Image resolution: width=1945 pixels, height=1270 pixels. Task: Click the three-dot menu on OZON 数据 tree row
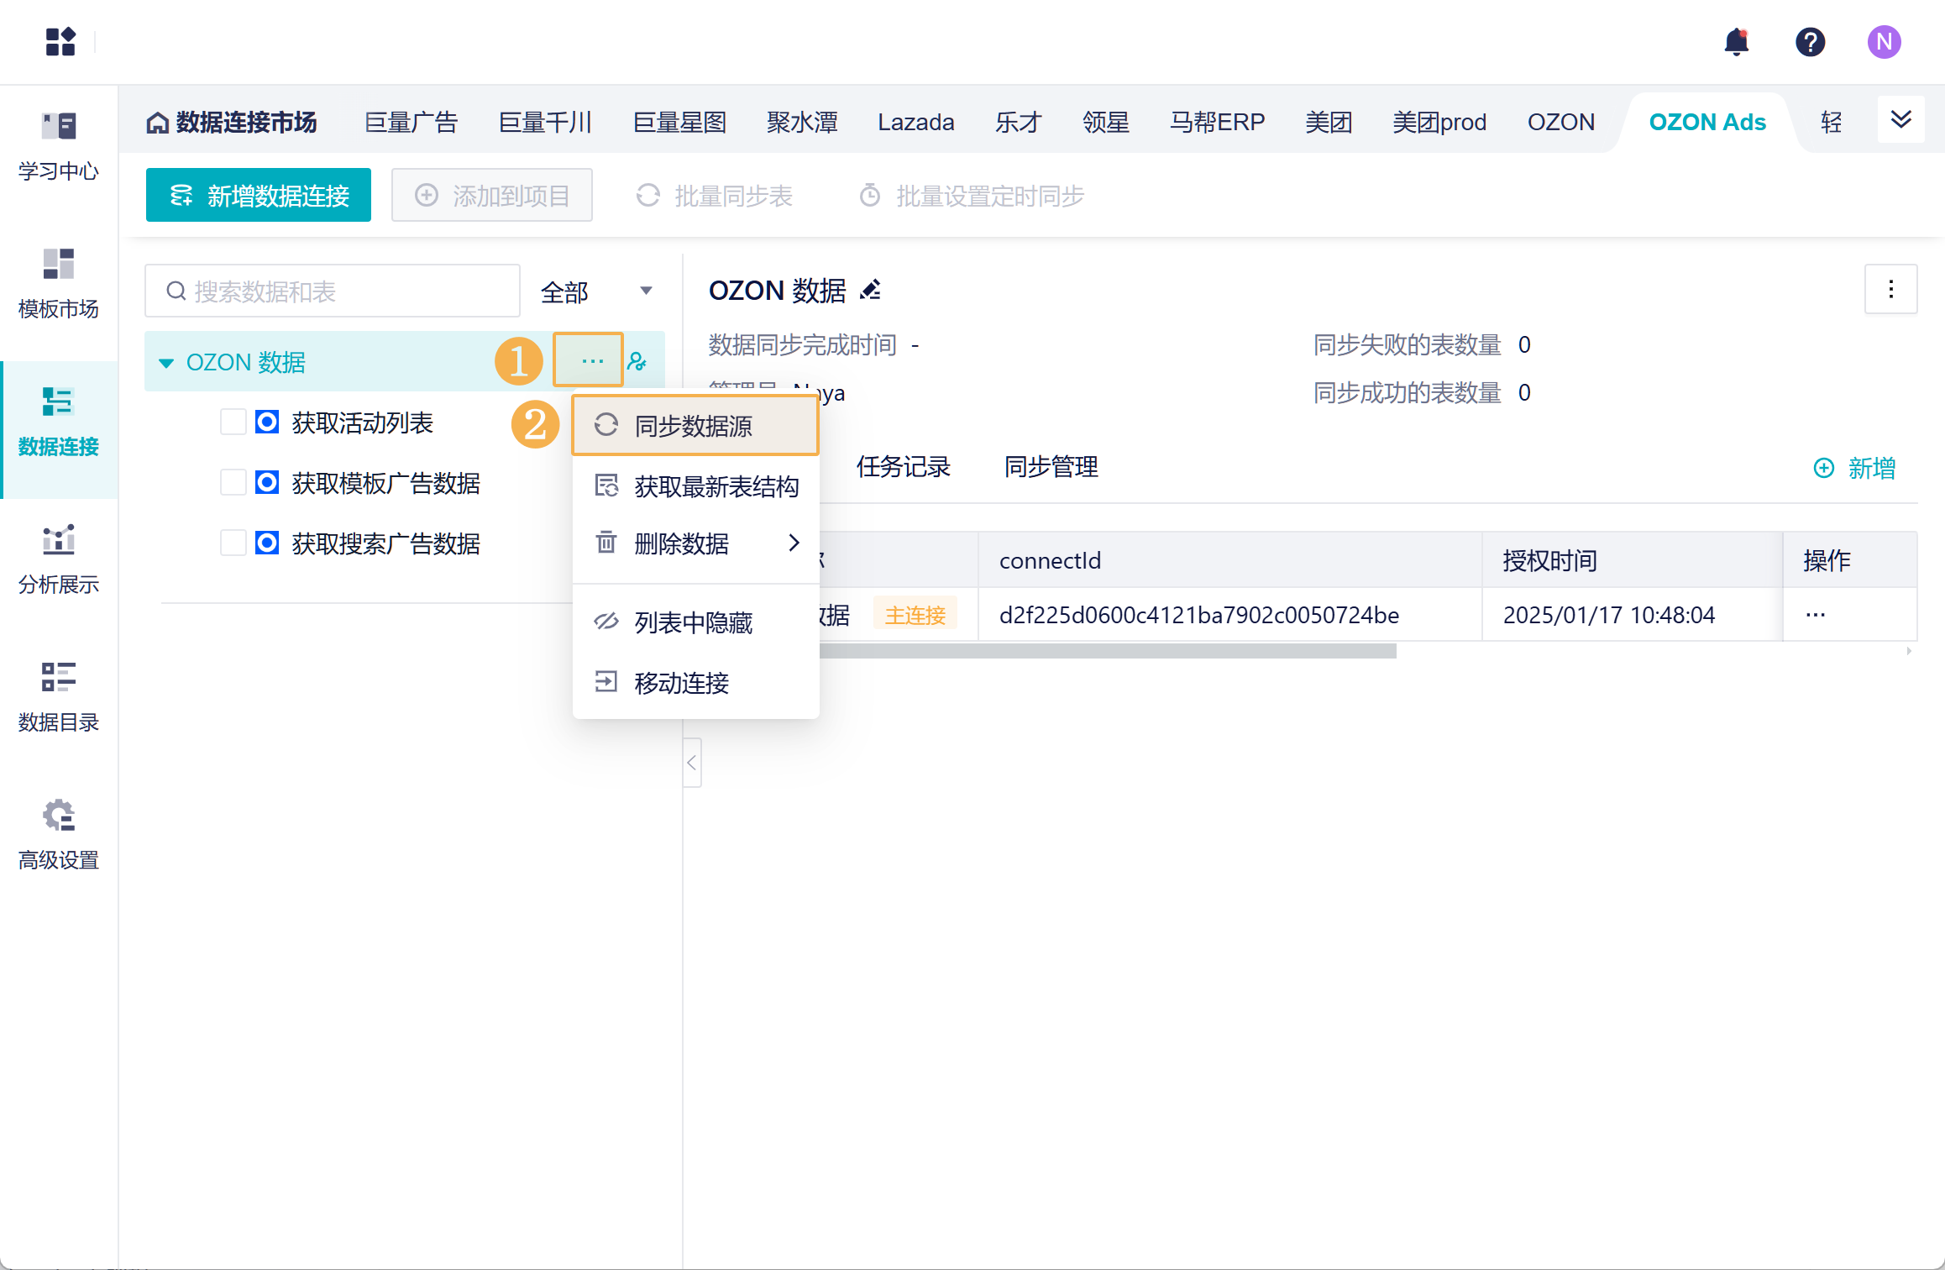(592, 361)
